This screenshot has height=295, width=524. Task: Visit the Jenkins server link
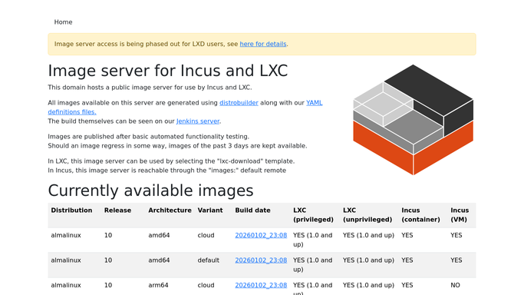(198, 121)
